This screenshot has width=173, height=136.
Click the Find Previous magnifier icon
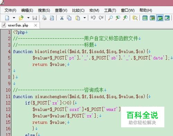pos(118,18)
